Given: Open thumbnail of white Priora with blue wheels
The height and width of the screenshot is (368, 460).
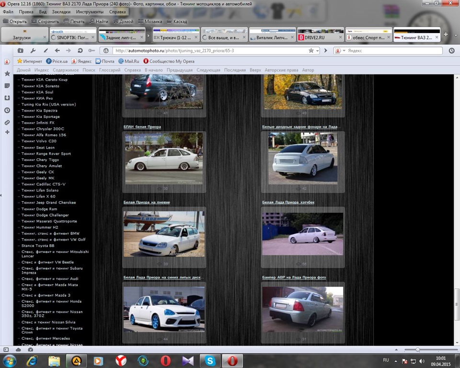Looking at the screenshot, I should click(x=164, y=310).
